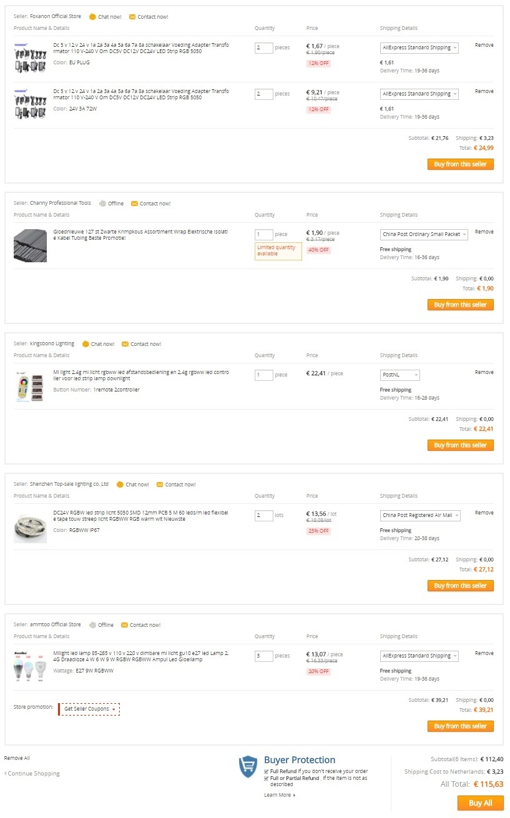The width and height of the screenshot is (510, 818).
Task: Click envelope icon for Channy Professional Tools
Action: (134, 204)
